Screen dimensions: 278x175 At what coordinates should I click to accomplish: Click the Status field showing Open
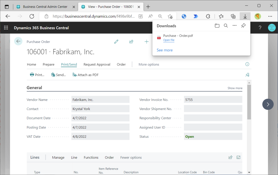[213, 136]
